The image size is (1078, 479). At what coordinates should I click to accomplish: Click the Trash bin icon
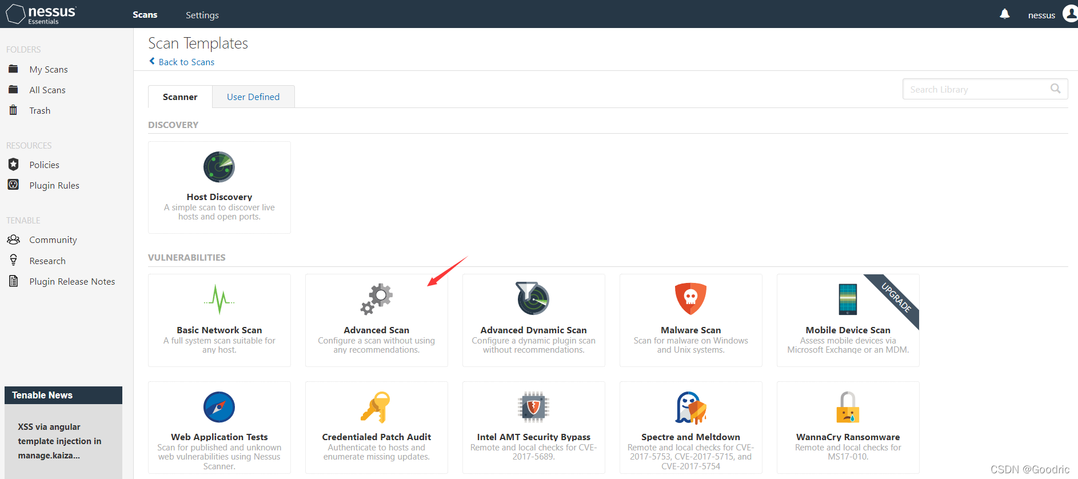pos(13,110)
